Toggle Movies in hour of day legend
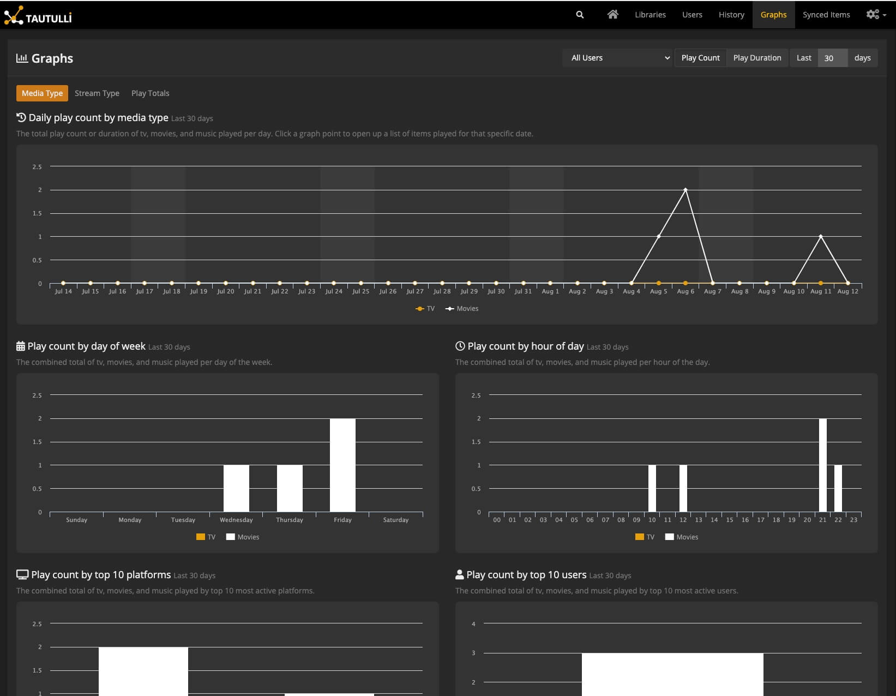 [682, 537]
